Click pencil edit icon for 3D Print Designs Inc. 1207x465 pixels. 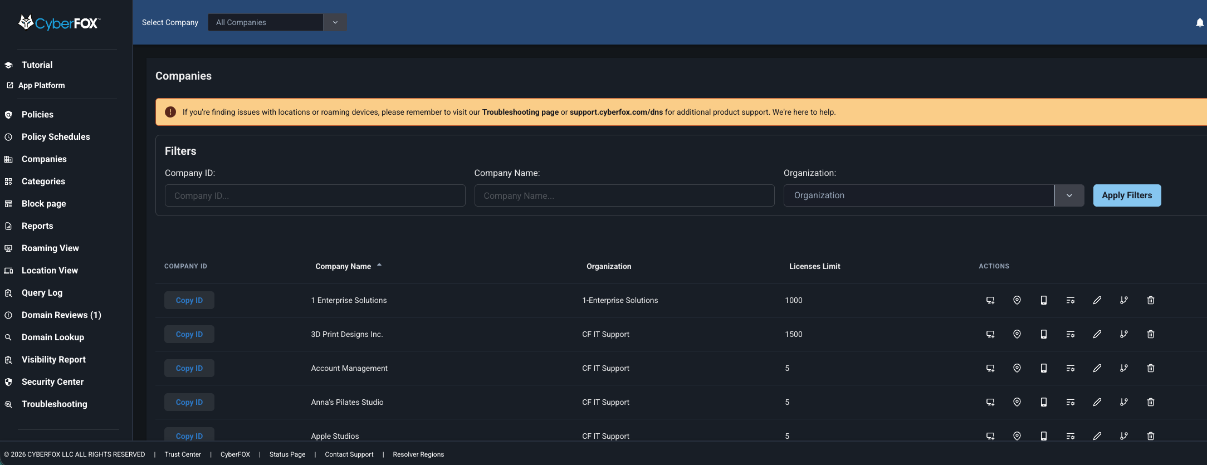(x=1097, y=334)
